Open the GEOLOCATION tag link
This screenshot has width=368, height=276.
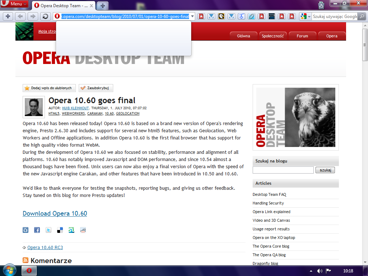point(128,113)
